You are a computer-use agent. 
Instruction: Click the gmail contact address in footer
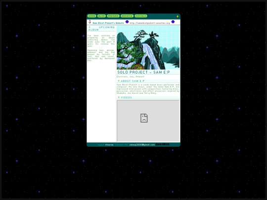(x=142, y=145)
